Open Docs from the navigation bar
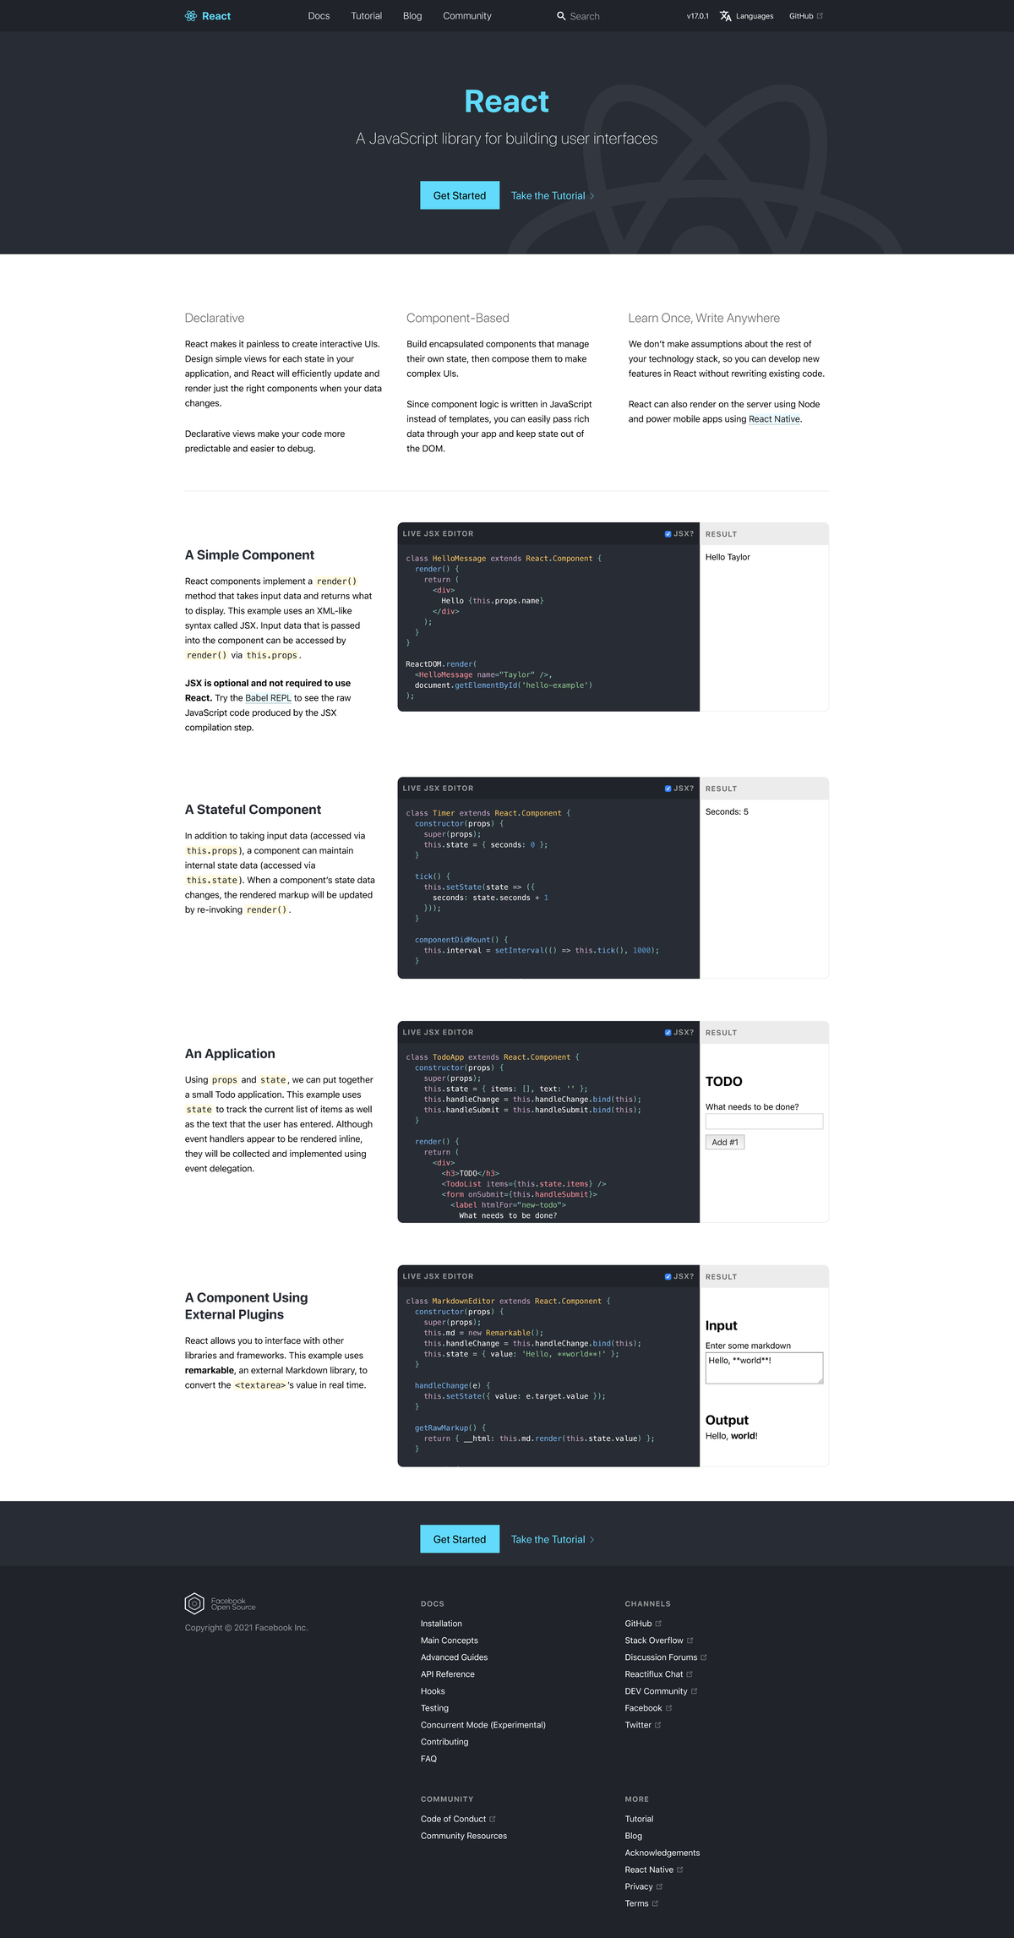 [319, 15]
